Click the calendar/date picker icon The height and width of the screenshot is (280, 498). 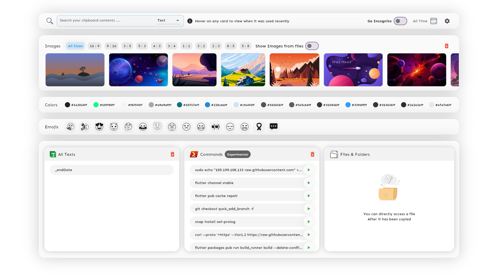434,21
